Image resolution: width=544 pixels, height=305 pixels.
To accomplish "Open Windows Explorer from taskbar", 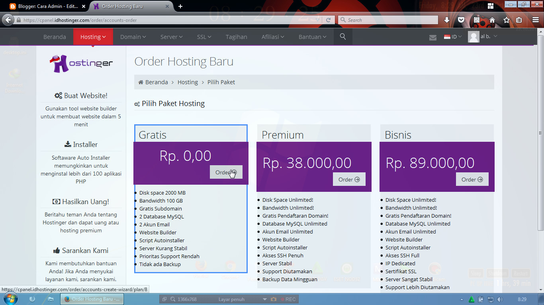I will pos(51,299).
